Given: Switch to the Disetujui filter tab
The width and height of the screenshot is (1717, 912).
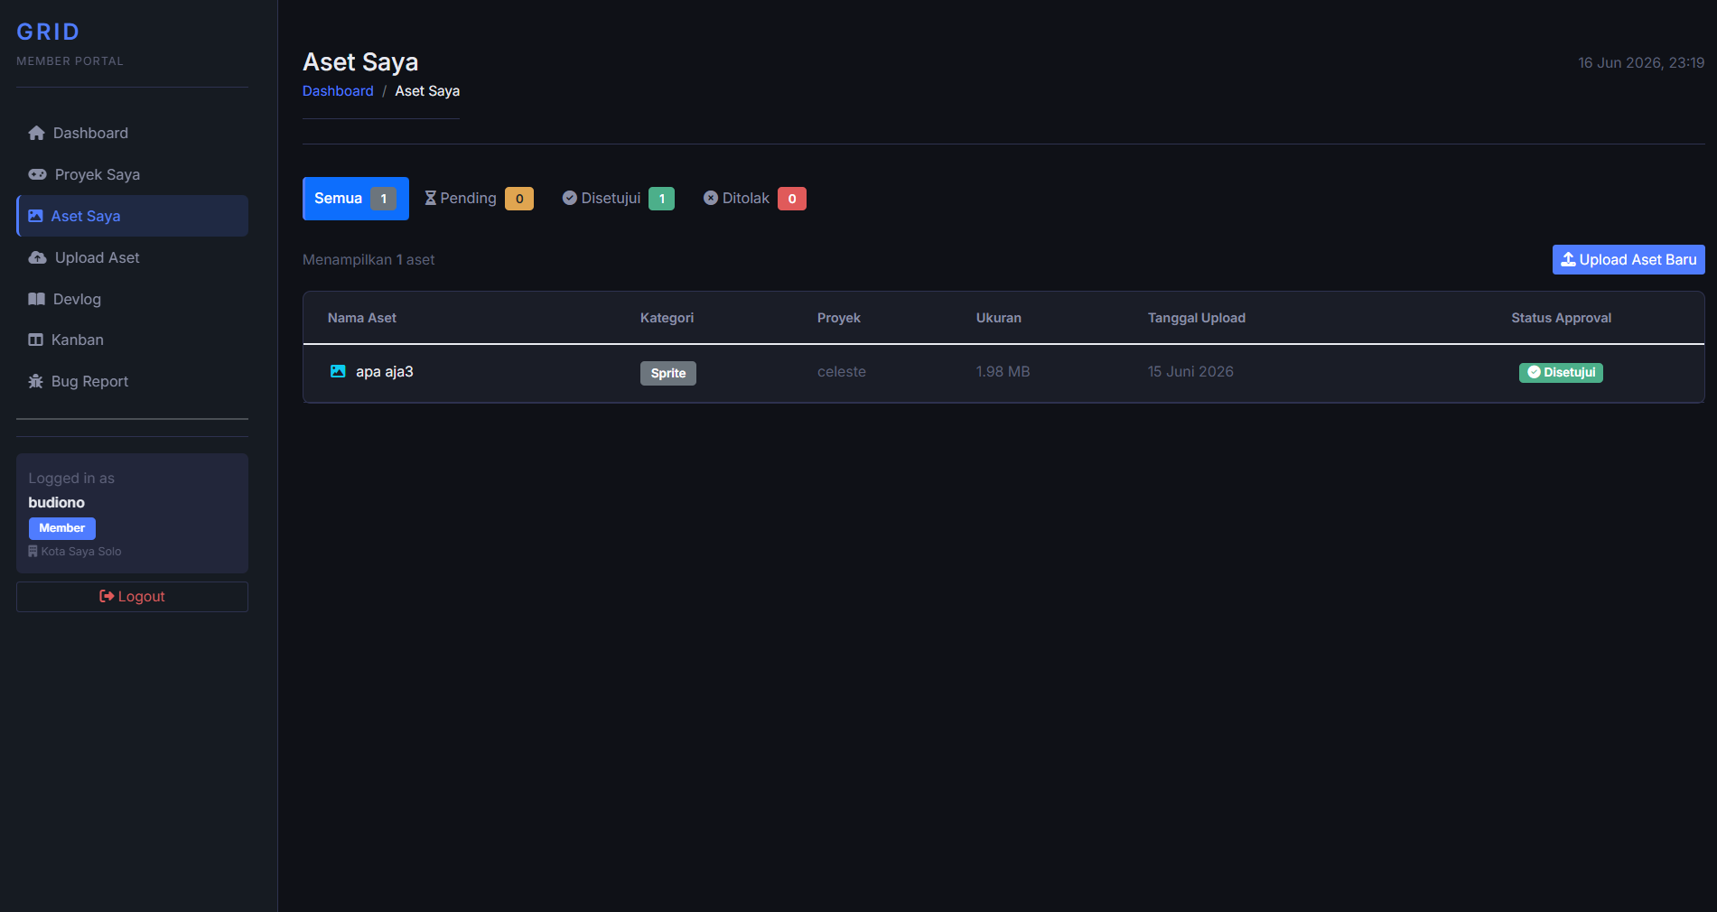Looking at the screenshot, I should pyautogui.click(x=618, y=199).
